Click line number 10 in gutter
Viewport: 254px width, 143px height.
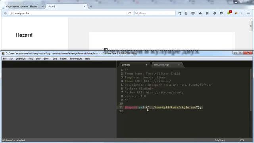(121, 104)
